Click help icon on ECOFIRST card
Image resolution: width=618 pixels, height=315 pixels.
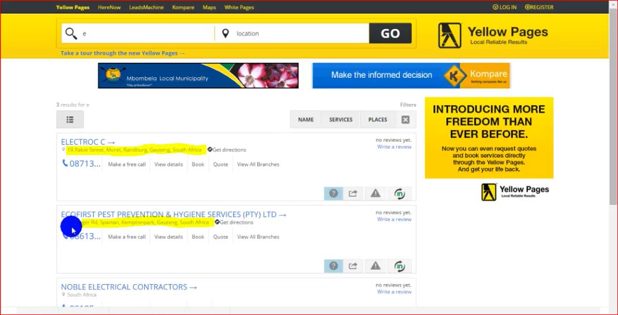point(333,266)
